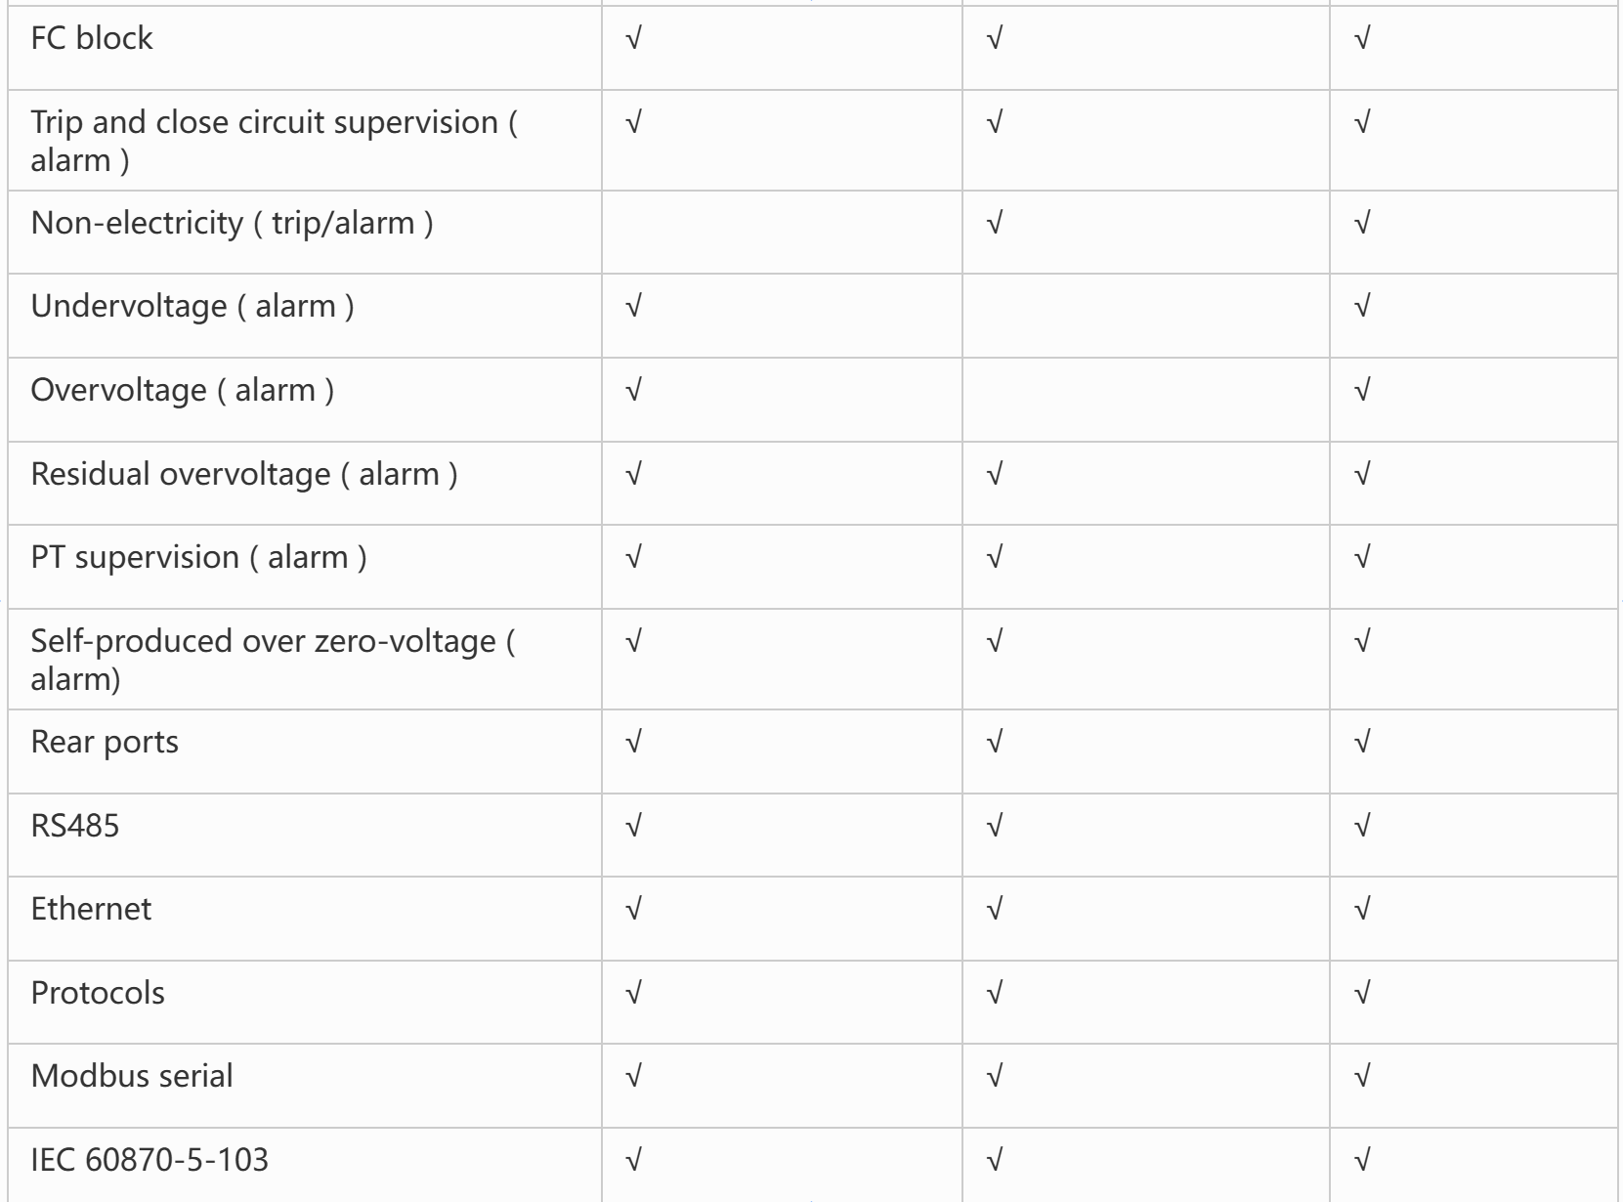The height and width of the screenshot is (1202, 1623).
Task: Click the "PT supervision ( alarm )" label
Action: pyautogui.click(x=198, y=558)
